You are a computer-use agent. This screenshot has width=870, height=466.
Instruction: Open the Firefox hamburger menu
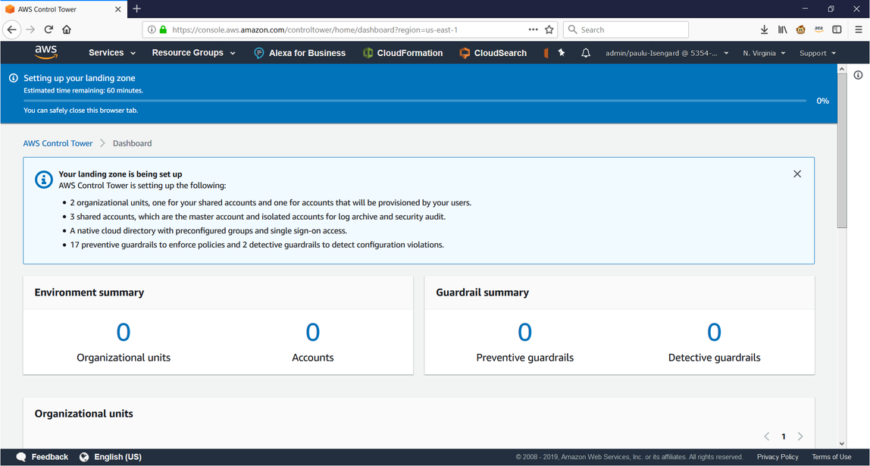coord(859,30)
